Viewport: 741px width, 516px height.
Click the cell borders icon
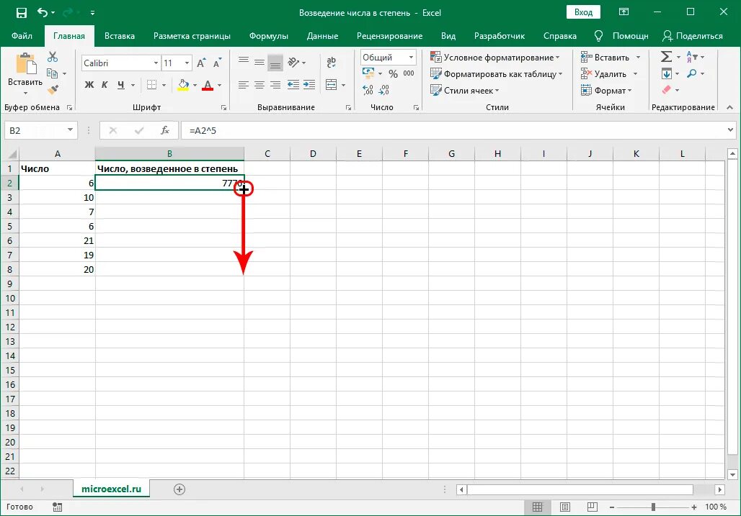pyautogui.click(x=151, y=85)
